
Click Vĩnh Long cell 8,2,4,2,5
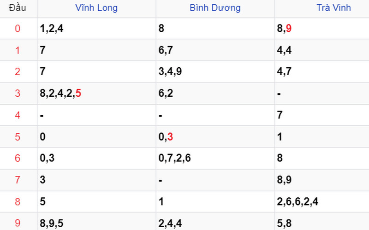point(60,94)
